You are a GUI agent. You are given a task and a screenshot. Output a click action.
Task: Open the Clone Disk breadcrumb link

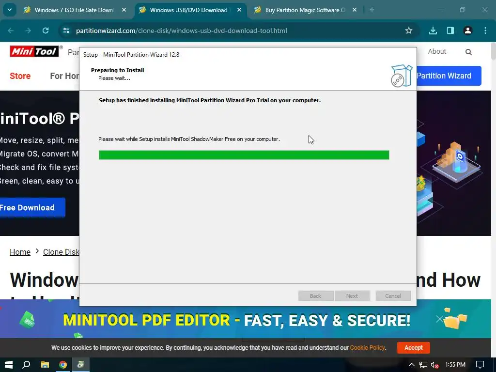coord(61,252)
